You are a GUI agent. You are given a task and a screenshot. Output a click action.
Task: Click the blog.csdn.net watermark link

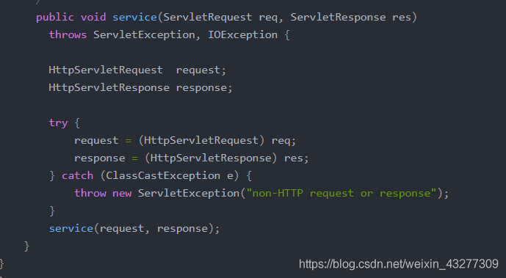coord(399,264)
